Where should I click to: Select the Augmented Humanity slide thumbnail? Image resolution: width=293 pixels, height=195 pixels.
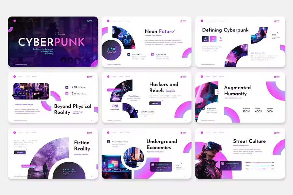(240, 97)
